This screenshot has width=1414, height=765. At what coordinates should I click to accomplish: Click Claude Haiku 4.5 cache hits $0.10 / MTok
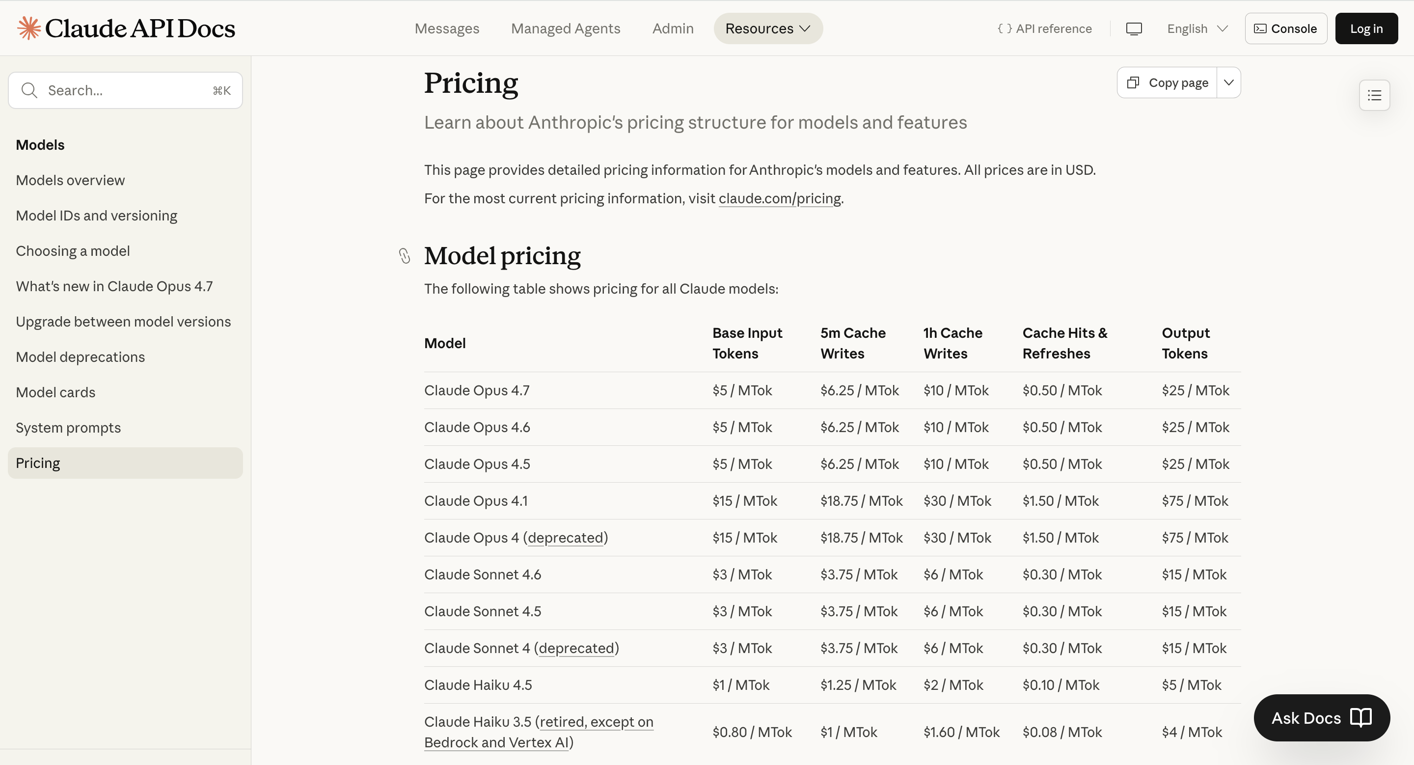[1061, 685]
